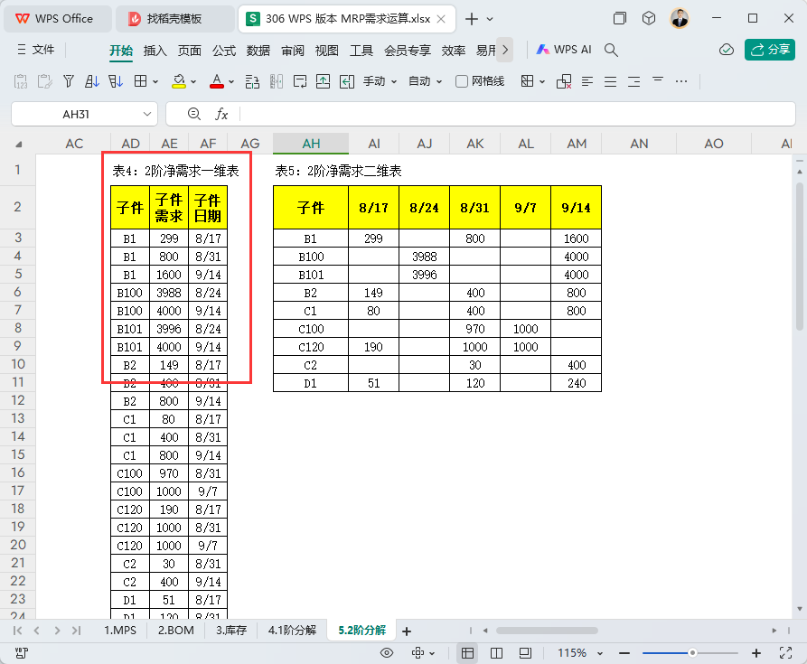
Task: Open the filter funnel tool
Action: [x=69, y=81]
